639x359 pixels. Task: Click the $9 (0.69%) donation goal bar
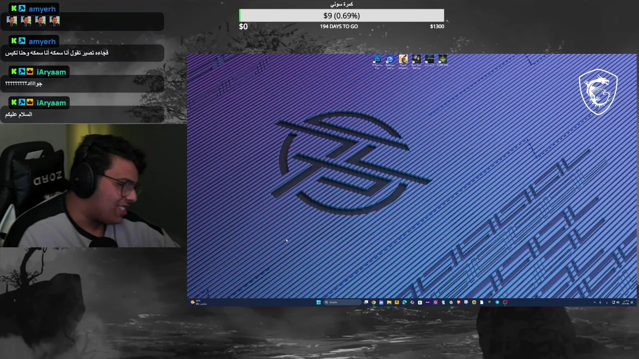pyautogui.click(x=341, y=15)
